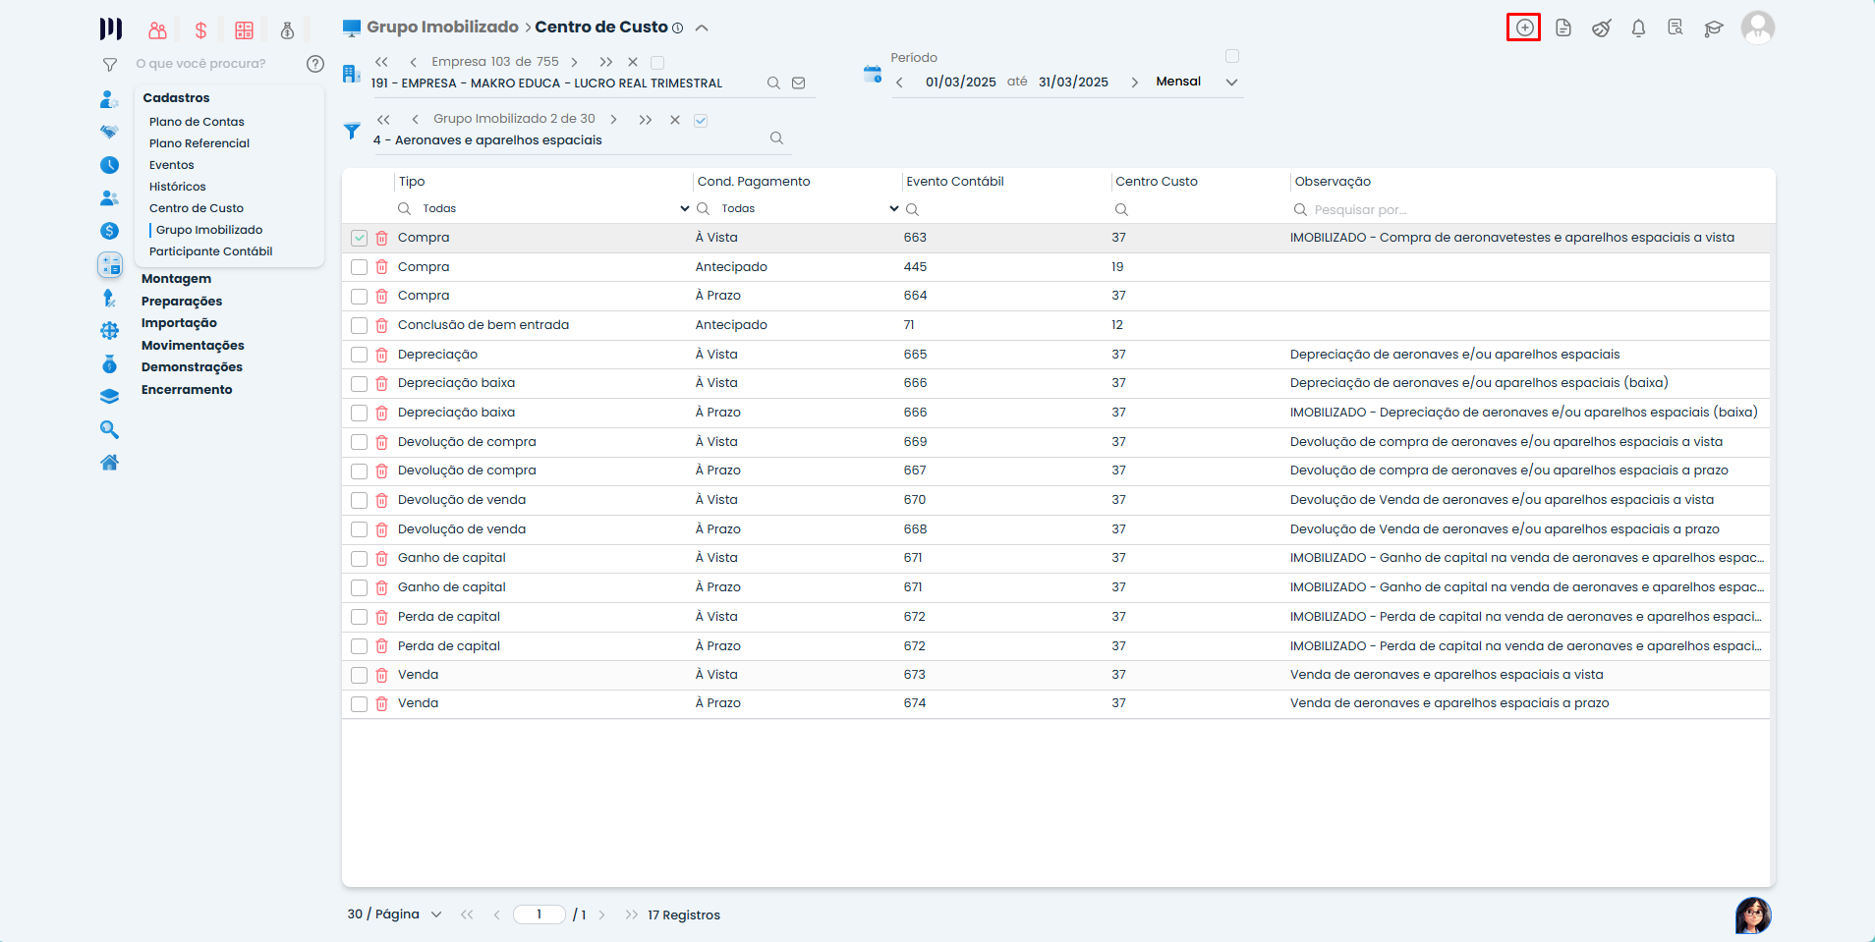
Task: Click the graduation cap tutorials icon
Action: (1714, 28)
